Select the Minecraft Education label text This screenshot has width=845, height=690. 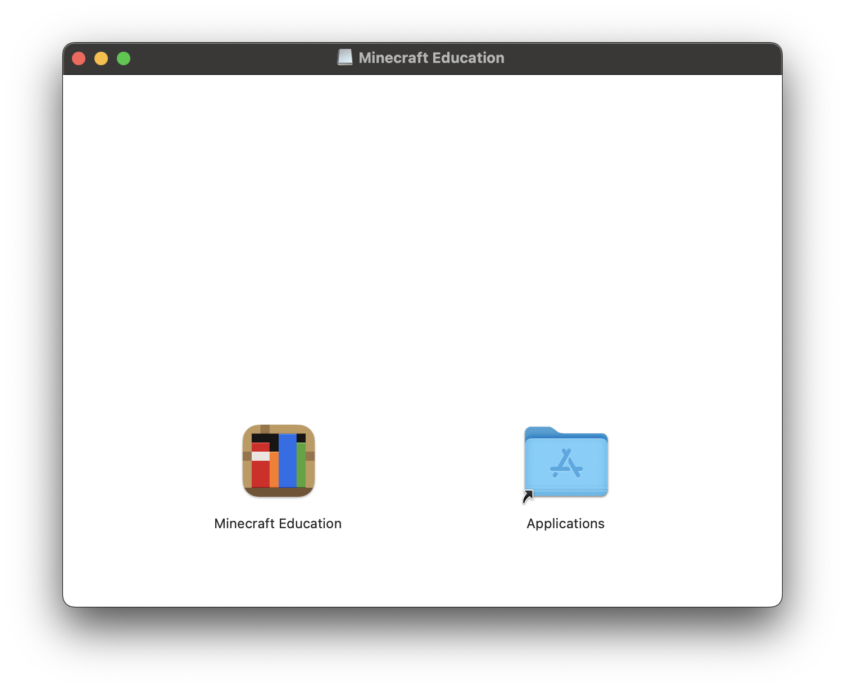(x=278, y=523)
